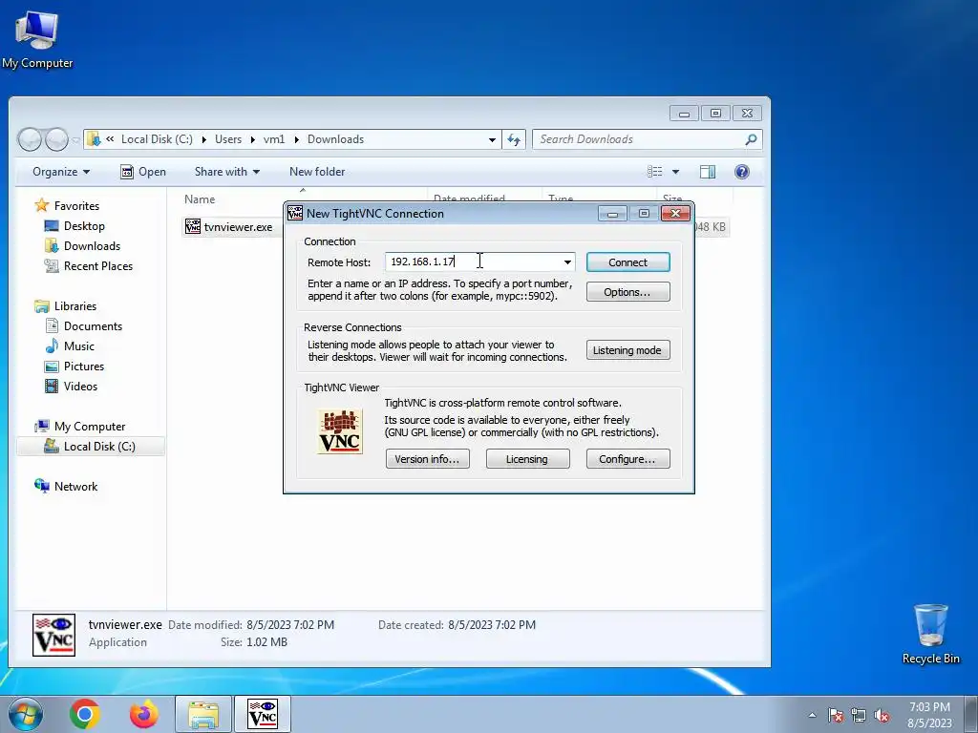The image size is (978, 733).
Task: Select the Recycle Bin desktop icon
Action: coord(930,634)
